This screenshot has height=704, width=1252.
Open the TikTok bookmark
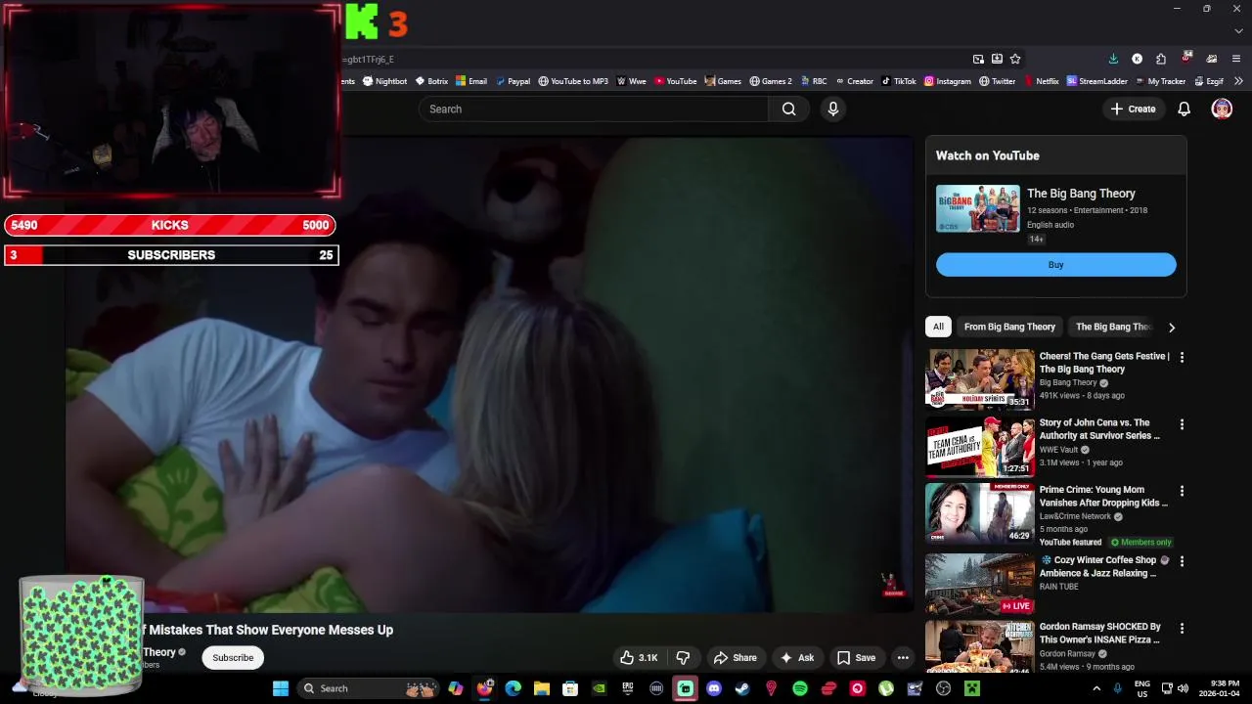coord(899,81)
